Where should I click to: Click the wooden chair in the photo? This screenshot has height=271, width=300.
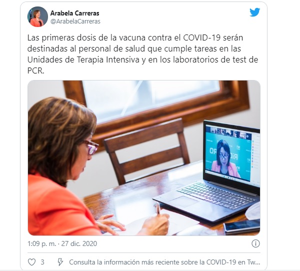146,150
